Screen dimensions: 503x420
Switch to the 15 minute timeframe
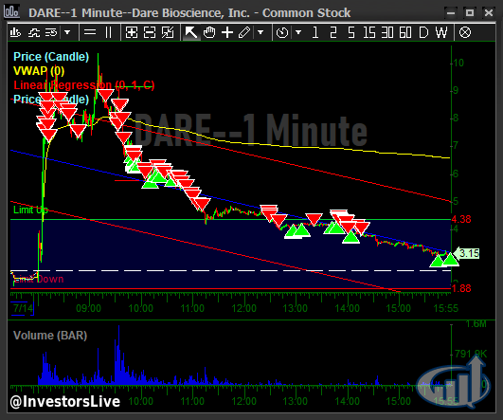[x=369, y=32]
